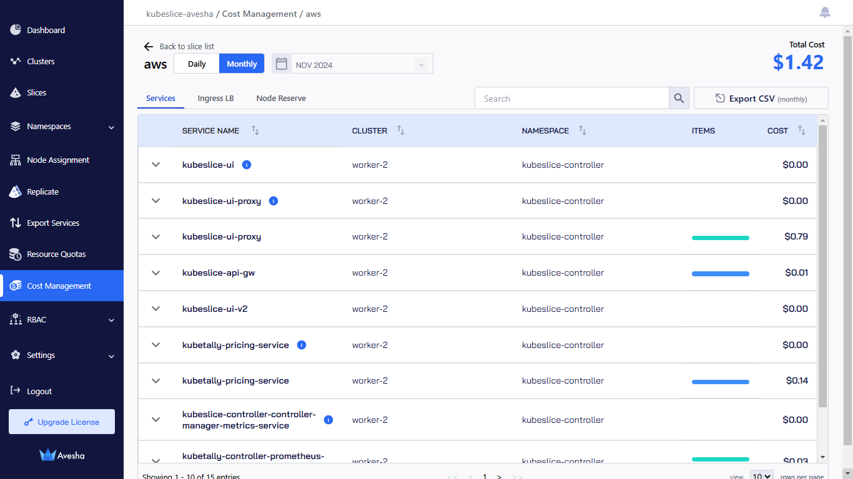Click the kubeslice-avesha breadcrumb link
Viewport: 853px width, 479px height.
(180, 14)
